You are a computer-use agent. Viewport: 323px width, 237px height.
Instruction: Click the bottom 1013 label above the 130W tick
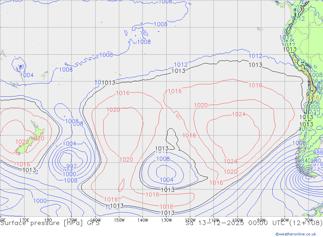click(x=167, y=213)
